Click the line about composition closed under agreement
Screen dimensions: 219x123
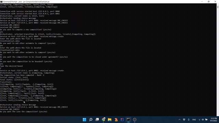click(34, 57)
